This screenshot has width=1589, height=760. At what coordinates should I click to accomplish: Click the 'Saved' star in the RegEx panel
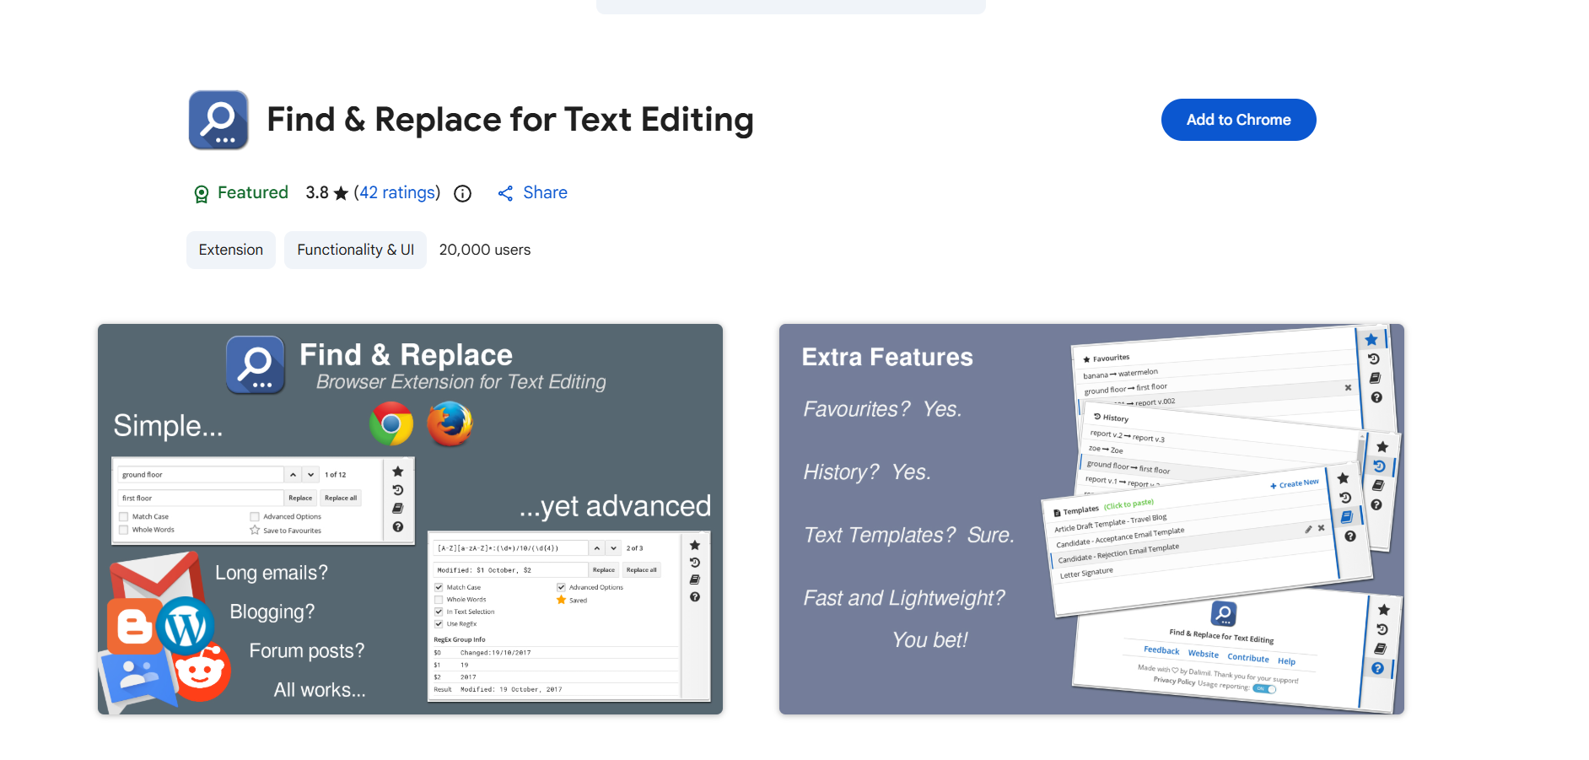tap(561, 601)
